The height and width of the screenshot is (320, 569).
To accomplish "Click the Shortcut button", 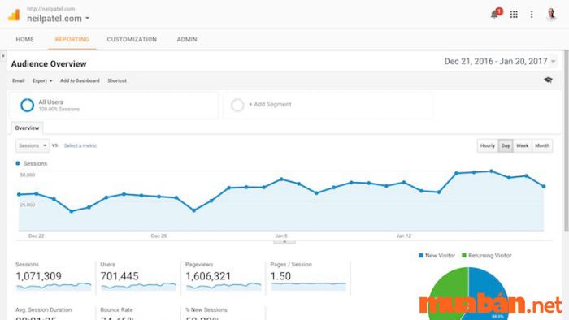I will [x=117, y=81].
